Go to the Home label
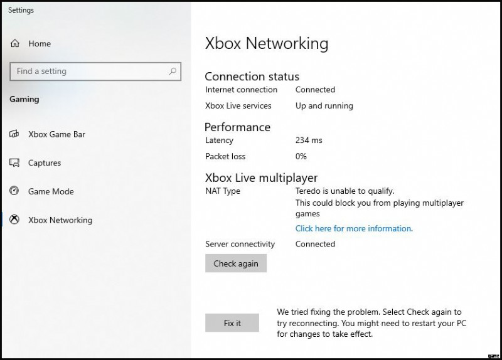Image resolution: width=502 pixels, height=360 pixels. tap(40, 44)
